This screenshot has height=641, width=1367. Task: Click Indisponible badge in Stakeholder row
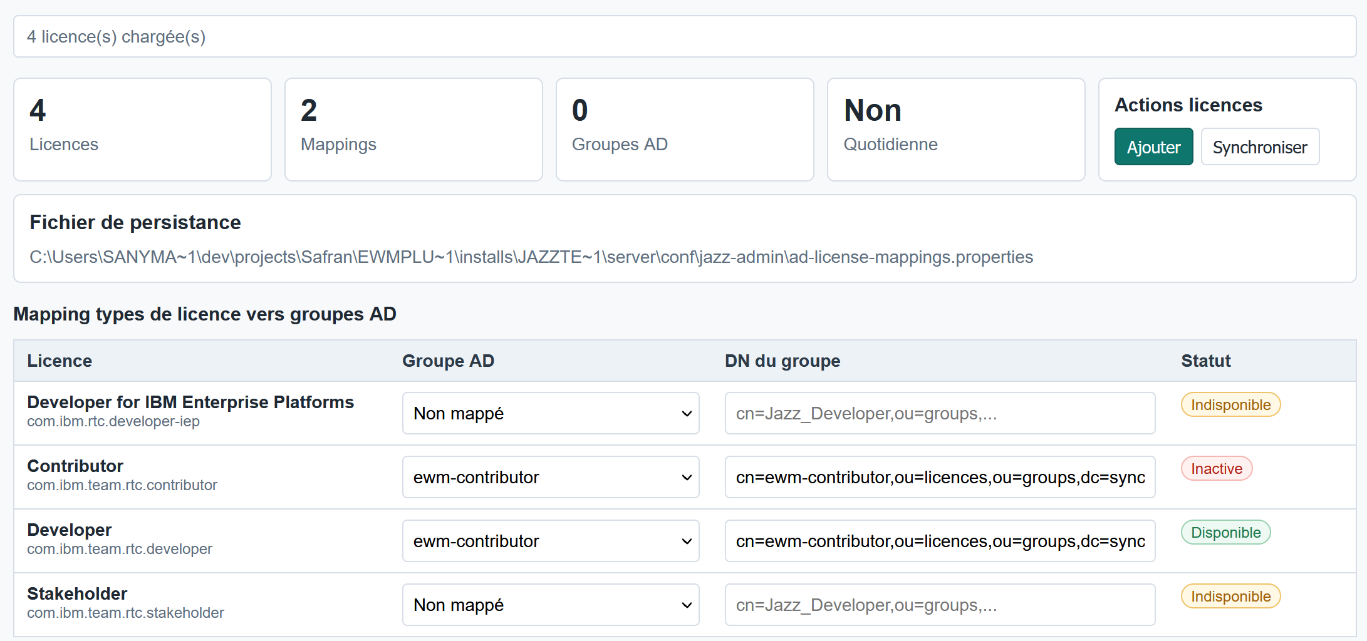(1230, 596)
